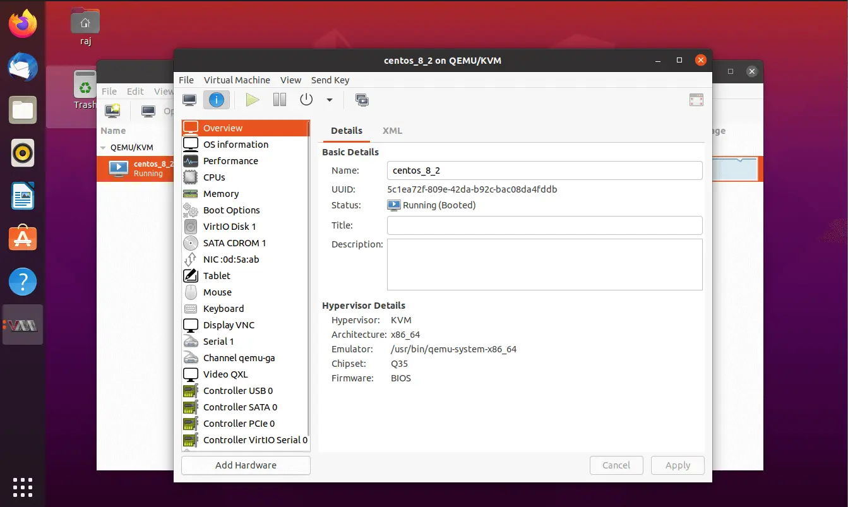Select Mouse device entry
848x507 pixels.
pyautogui.click(x=245, y=292)
